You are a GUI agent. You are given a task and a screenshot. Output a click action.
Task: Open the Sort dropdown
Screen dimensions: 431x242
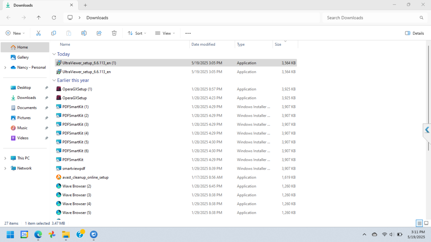tap(137, 33)
